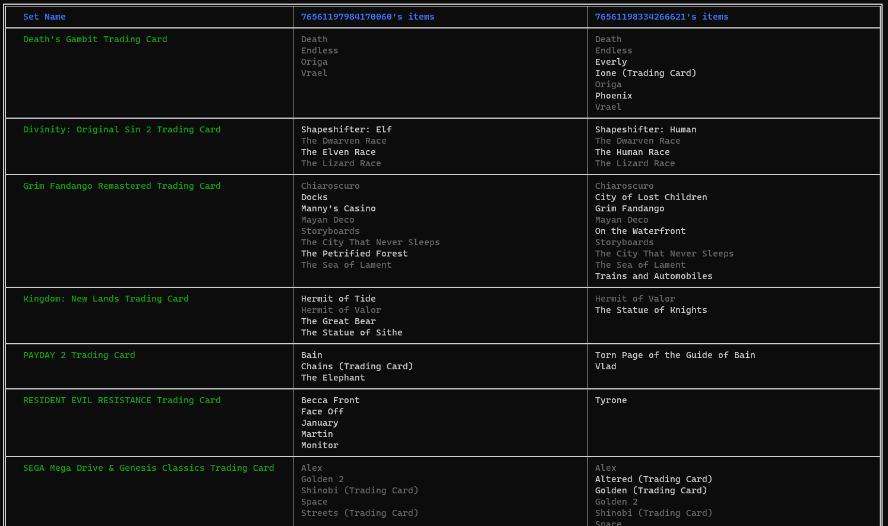Click 'Hermit of Valor' in 76561197984170060's column
This screenshot has width=888, height=526.
tap(341, 310)
